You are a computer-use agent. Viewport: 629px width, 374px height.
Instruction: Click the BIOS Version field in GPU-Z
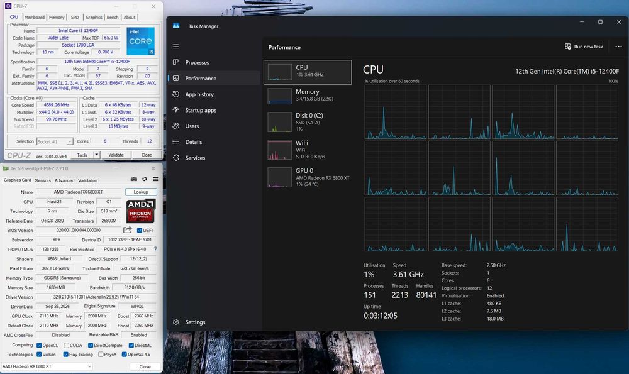point(79,230)
